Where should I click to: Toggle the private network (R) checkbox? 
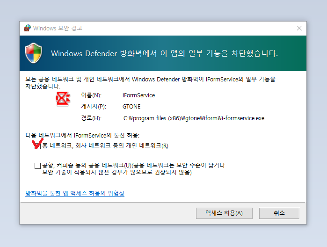tap(37, 146)
